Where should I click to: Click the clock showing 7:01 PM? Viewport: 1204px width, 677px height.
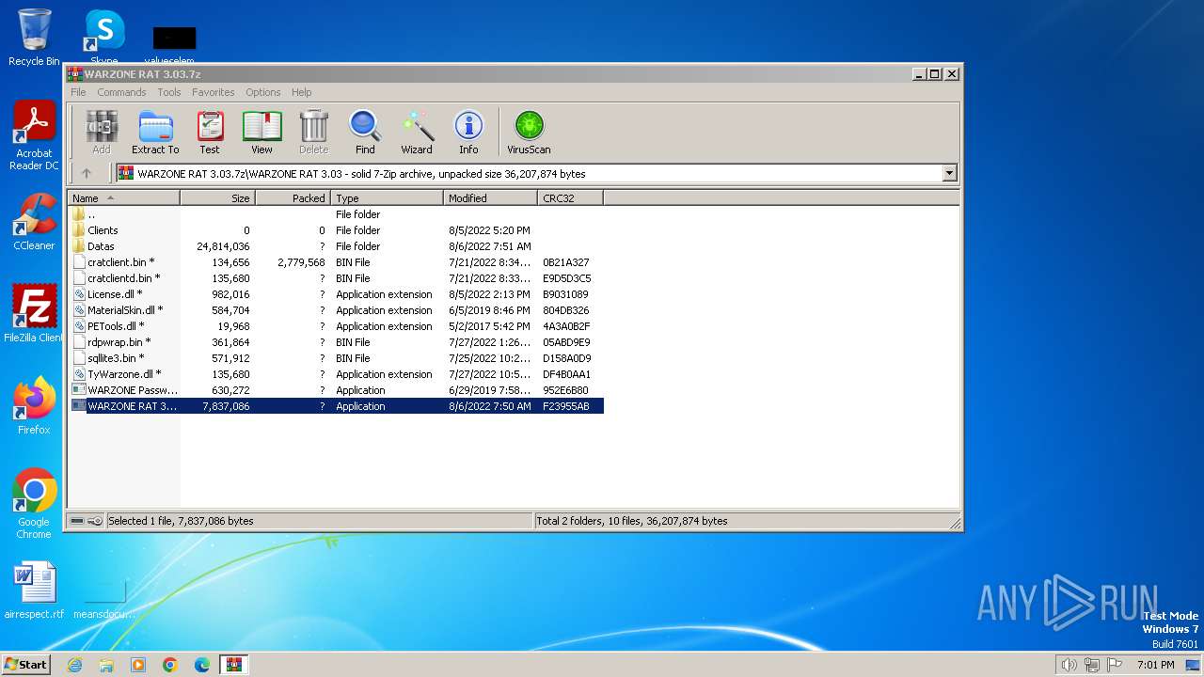1155,665
